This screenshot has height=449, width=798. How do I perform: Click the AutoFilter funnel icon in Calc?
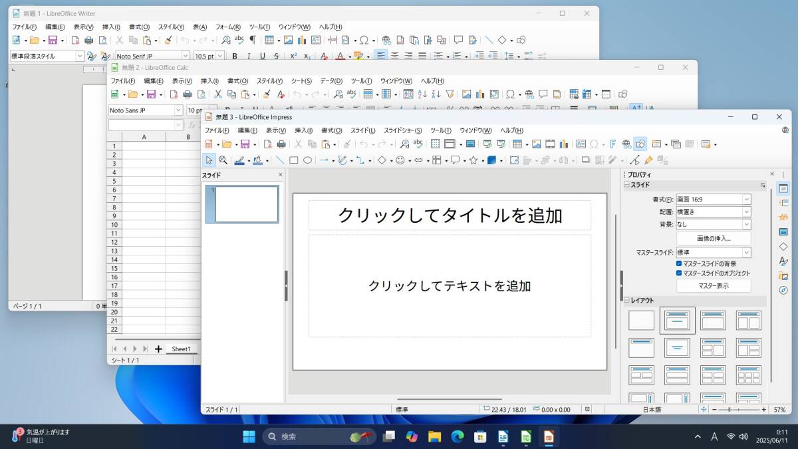(450, 94)
